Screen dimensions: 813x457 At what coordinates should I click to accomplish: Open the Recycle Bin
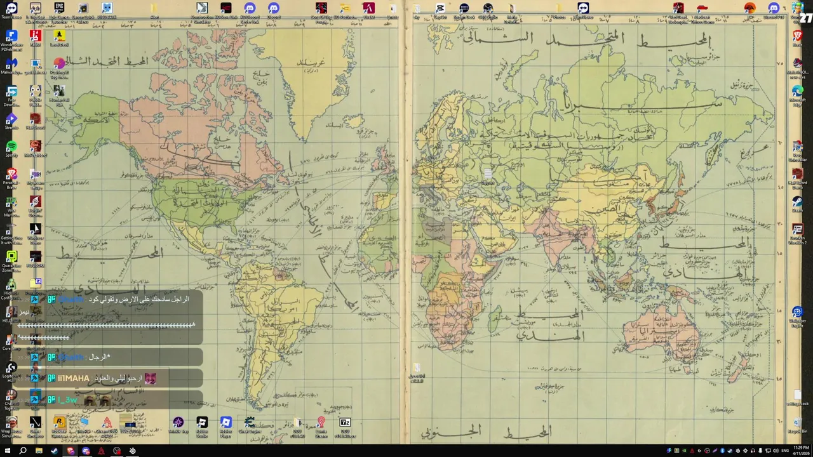798,425
